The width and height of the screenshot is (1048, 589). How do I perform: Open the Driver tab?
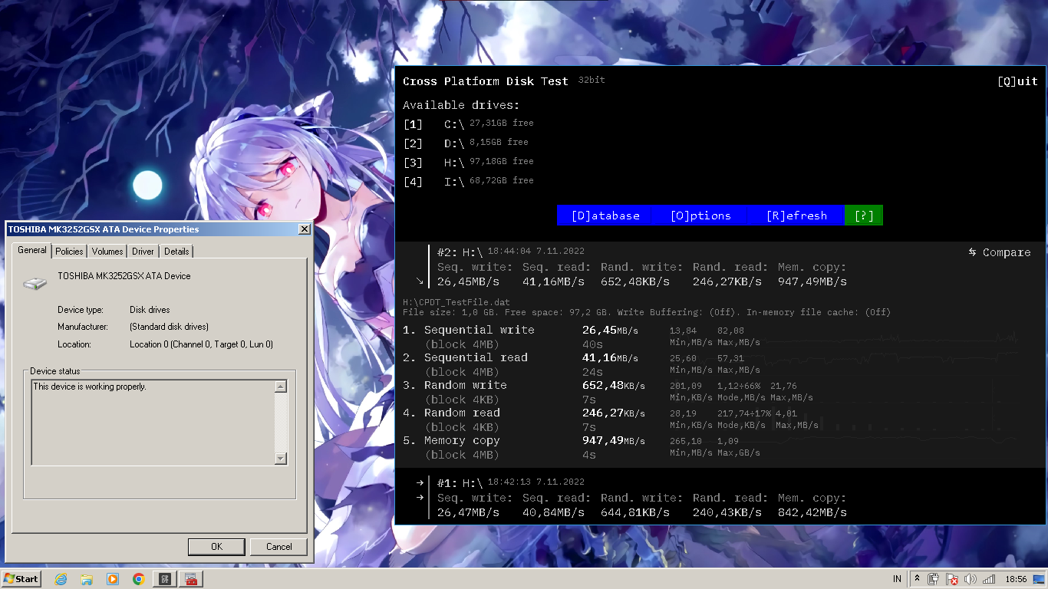coord(143,251)
